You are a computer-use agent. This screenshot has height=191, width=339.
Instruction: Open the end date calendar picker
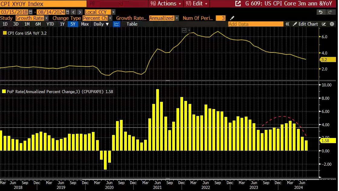[67, 12]
